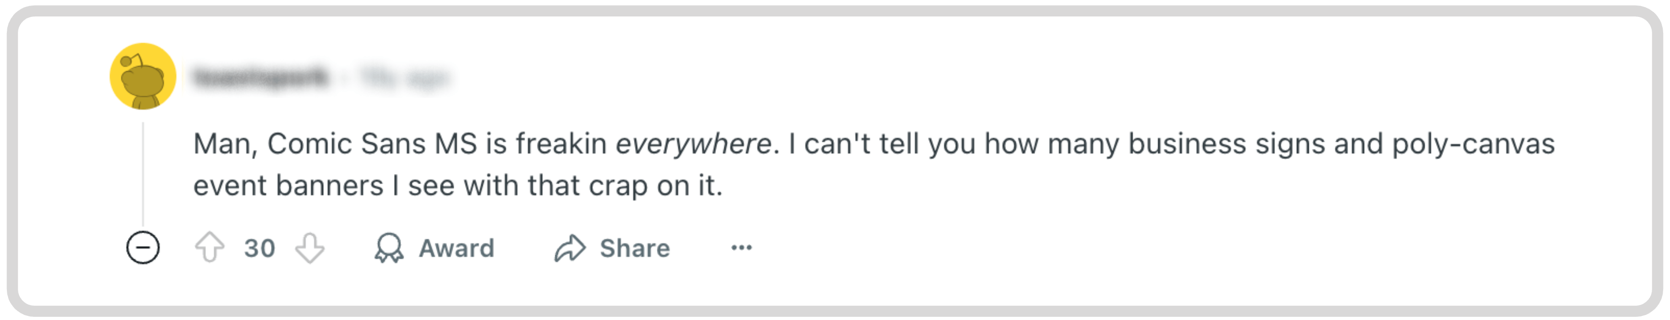
Task: Upvote the Comic Sans comment
Action: tap(209, 248)
